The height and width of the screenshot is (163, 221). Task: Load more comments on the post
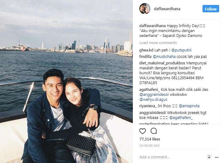click(158, 43)
